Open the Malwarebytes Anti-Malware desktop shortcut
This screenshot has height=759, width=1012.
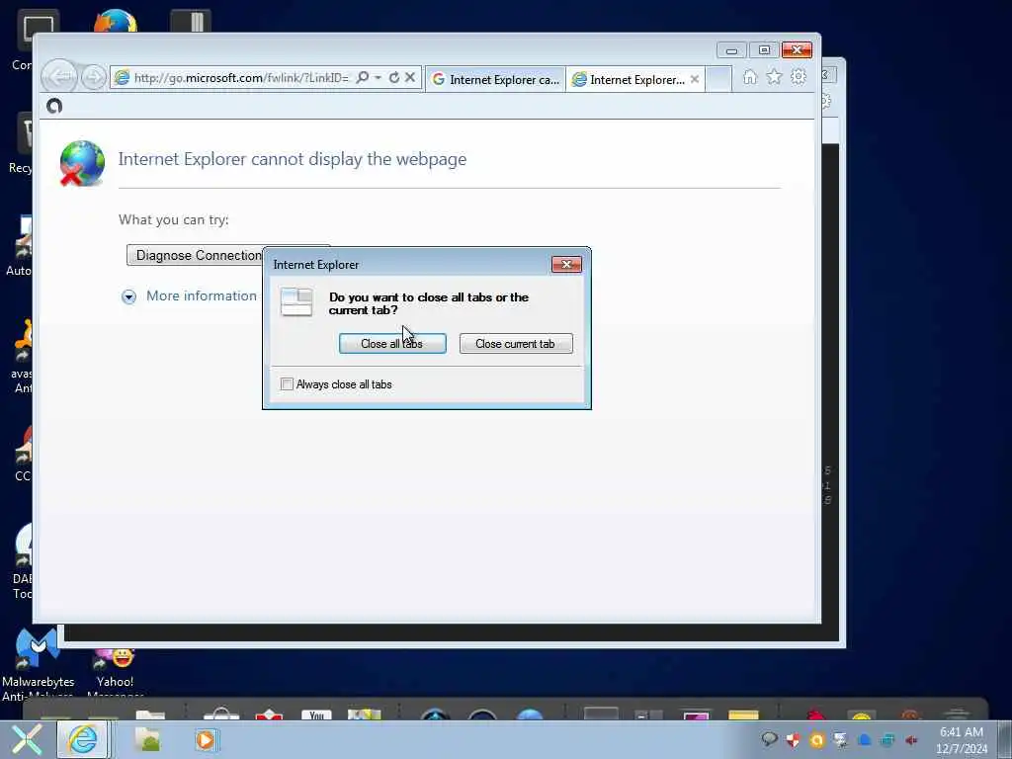38,665
